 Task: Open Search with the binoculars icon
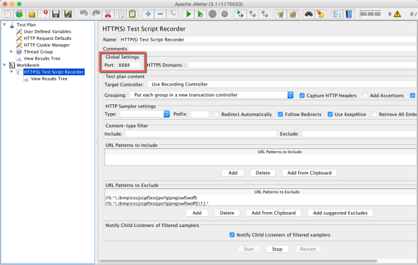[309, 14]
